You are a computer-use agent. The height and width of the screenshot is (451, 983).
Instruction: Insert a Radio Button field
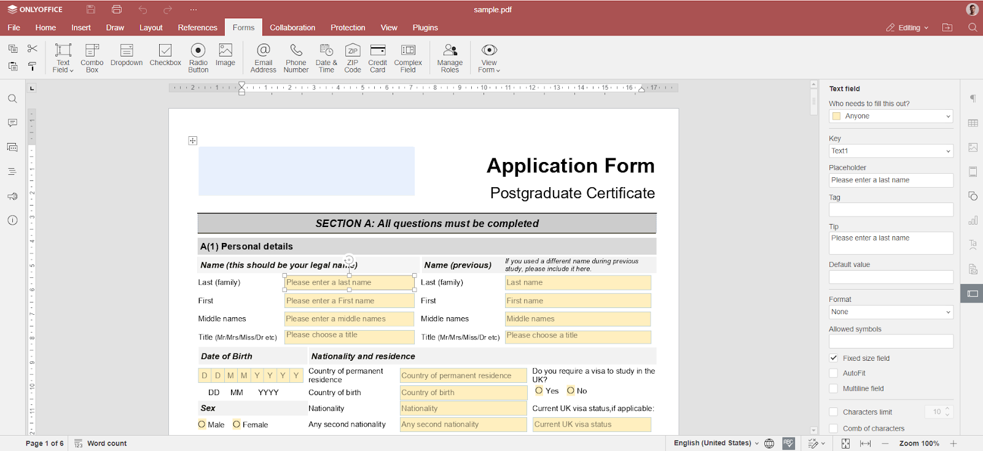click(198, 58)
